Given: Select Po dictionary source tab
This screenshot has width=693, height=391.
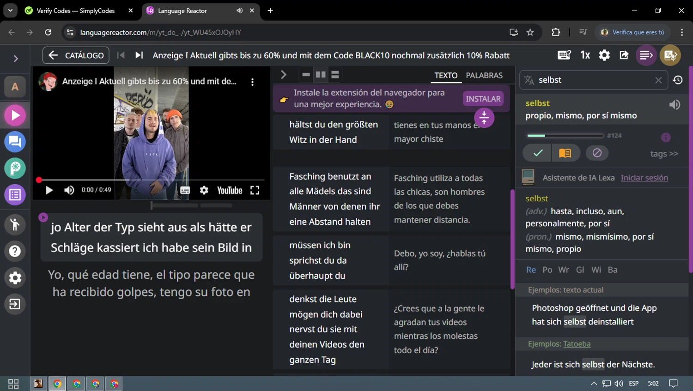Looking at the screenshot, I should (547, 270).
